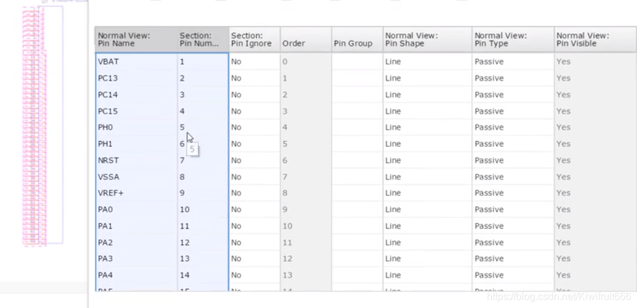Open Pin Type dropdown for PC13 row

pyautogui.click(x=511, y=78)
